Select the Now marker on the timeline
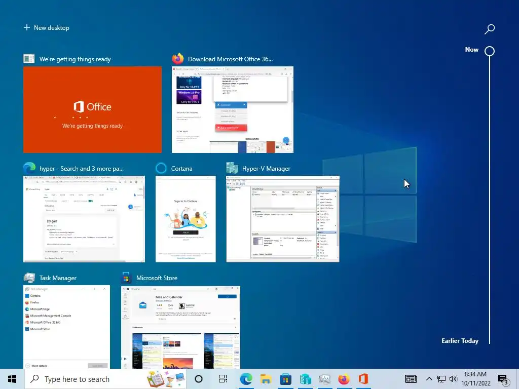Viewport: 519px width, 389px height. click(490, 51)
